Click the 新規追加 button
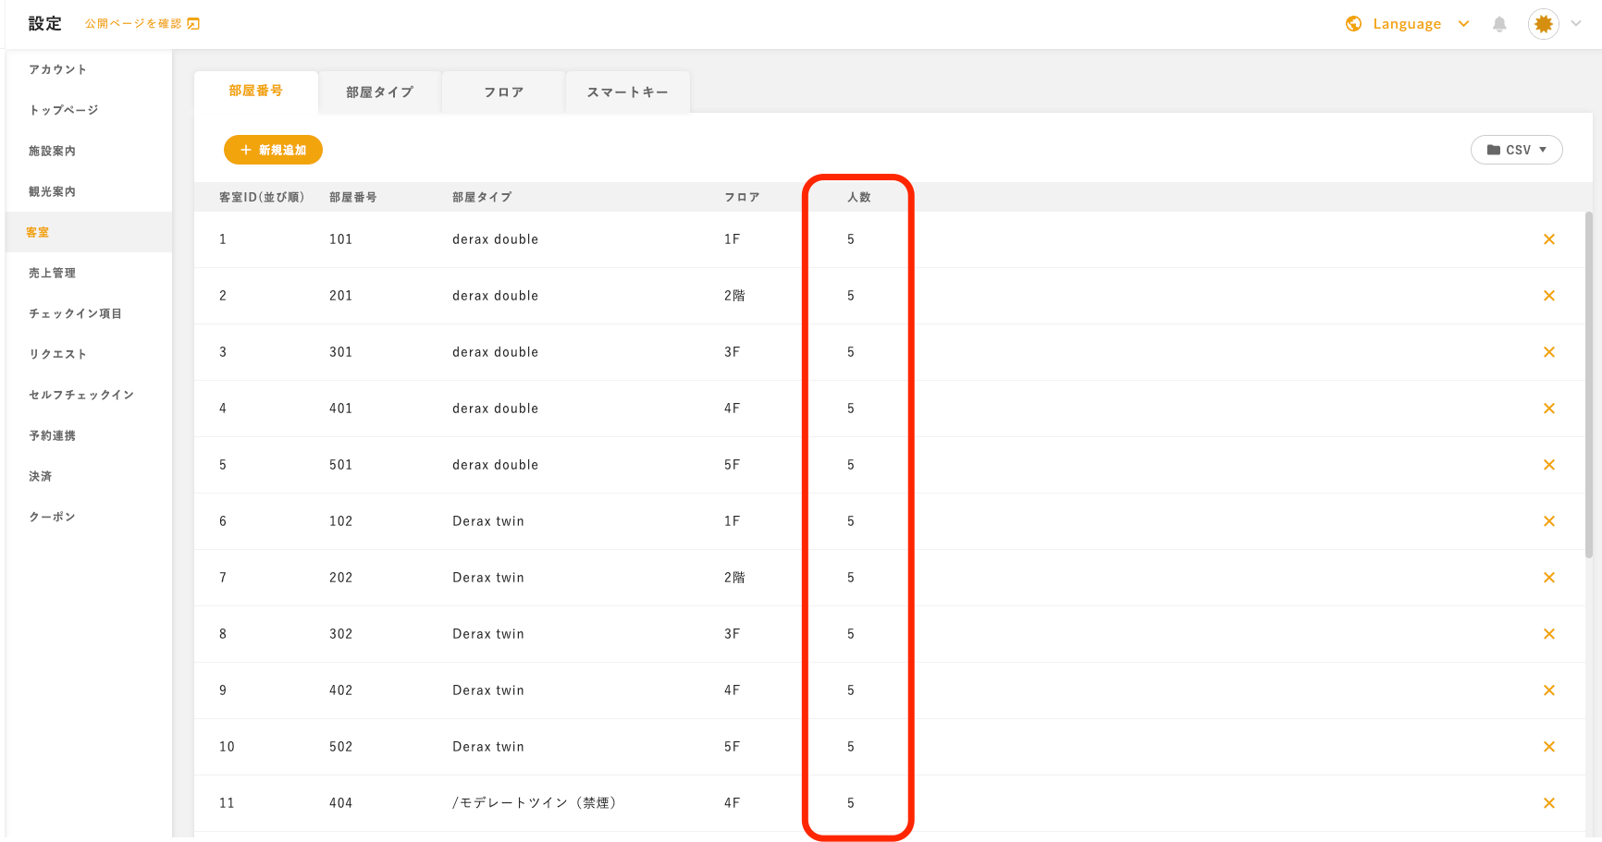This screenshot has width=1602, height=842. [x=273, y=150]
